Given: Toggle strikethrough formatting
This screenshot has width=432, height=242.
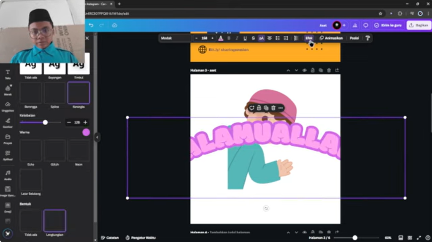Looking at the screenshot, I should [x=253, y=38].
